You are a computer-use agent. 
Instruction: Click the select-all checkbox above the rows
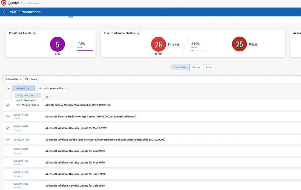tap(8, 88)
